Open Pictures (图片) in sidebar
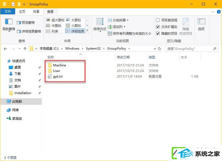This screenshot has height=161, width=222. tap(15, 86)
